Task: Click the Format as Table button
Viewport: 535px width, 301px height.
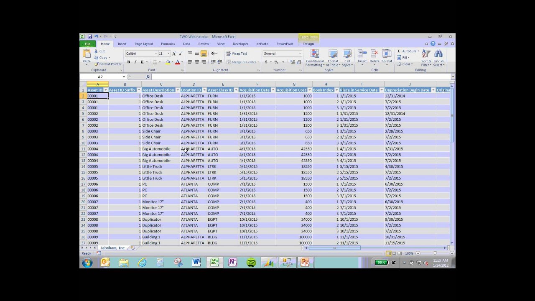Action: coord(333,58)
